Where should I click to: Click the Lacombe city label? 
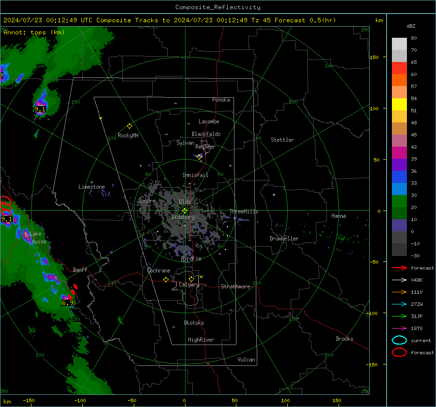[x=209, y=121]
